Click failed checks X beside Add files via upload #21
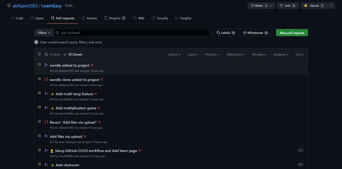 click(85, 136)
